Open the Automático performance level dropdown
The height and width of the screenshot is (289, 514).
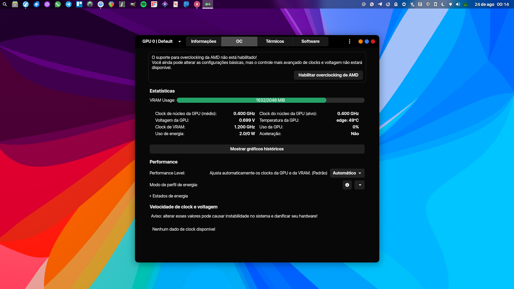point(347,173)
